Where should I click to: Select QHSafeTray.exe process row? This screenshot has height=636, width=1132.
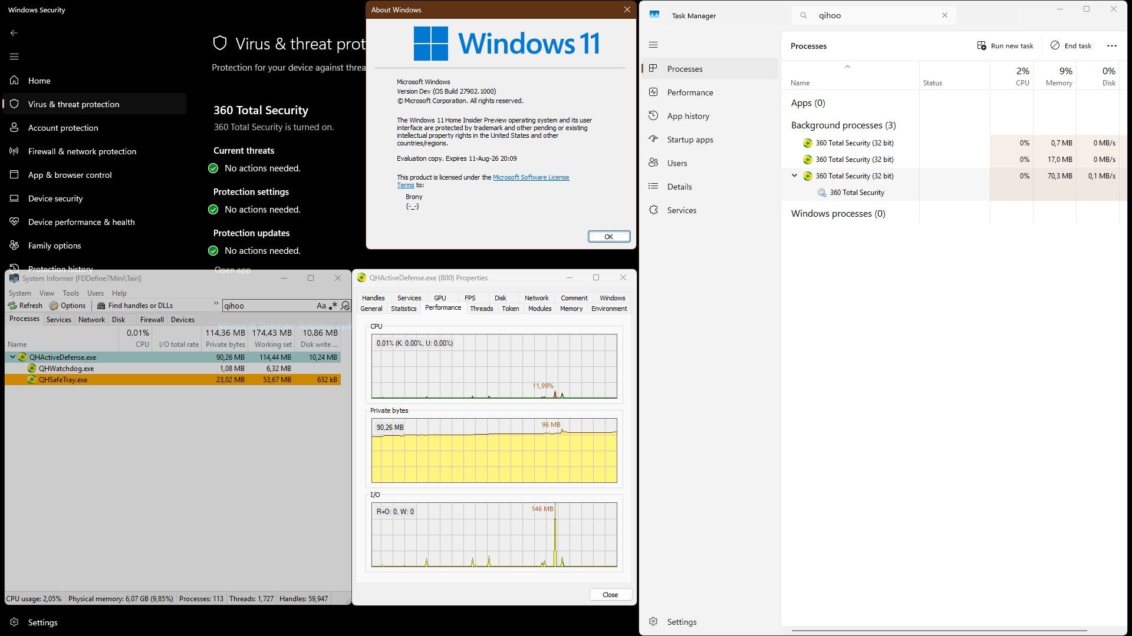tap(173, 380)
